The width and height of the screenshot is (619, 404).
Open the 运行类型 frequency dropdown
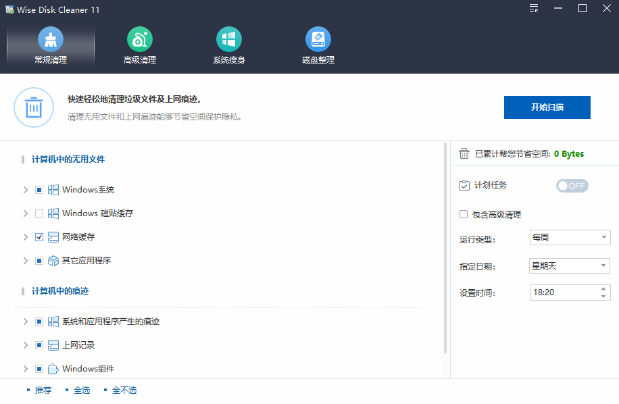570,237
